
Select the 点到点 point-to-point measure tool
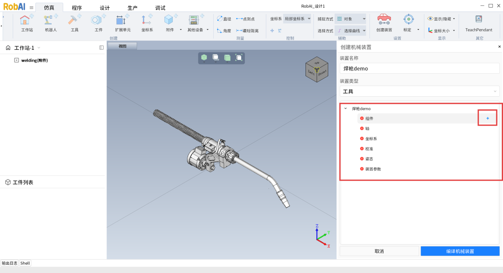tap(246, 19)
